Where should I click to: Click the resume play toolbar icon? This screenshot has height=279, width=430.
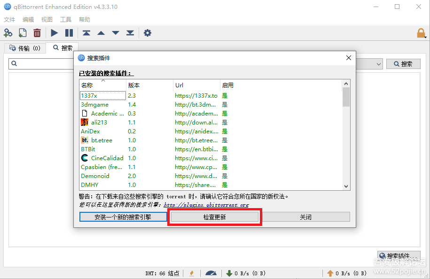pyautogui.click(x=55, y=33)
